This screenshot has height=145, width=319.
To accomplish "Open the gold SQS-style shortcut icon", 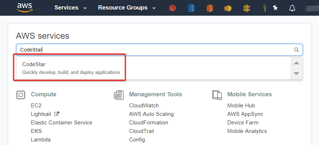I will pyautogui.click(x=246, y=8).
